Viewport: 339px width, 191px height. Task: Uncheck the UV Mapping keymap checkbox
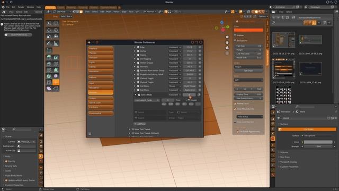coord(138,59)
